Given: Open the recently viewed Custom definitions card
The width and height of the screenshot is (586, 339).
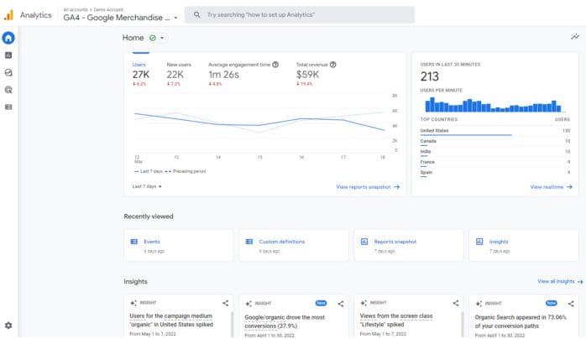Looking at the screenshot, I should click(294, 245).
